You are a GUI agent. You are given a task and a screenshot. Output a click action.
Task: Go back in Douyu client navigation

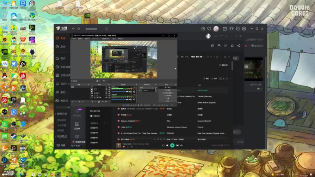tap(73, 29)
